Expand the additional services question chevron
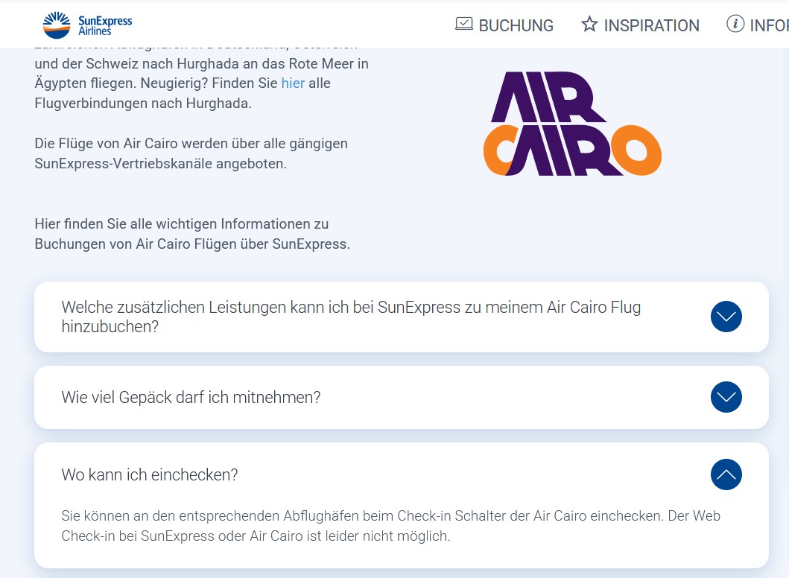Screen dimensions: 789x578 [x=726, y=317]
